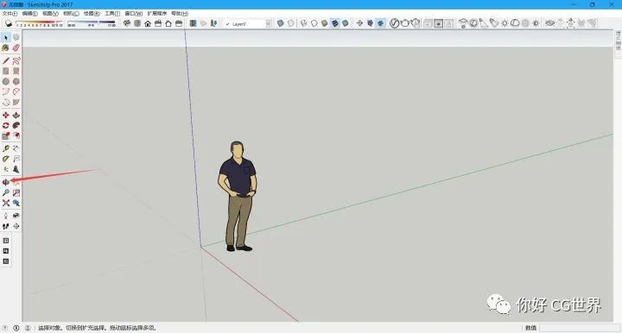The width and height of the screenshot is (622, 333).
Task: Adjust the shadow month slider
Action: pyautogui.click(x=39, y=23)
